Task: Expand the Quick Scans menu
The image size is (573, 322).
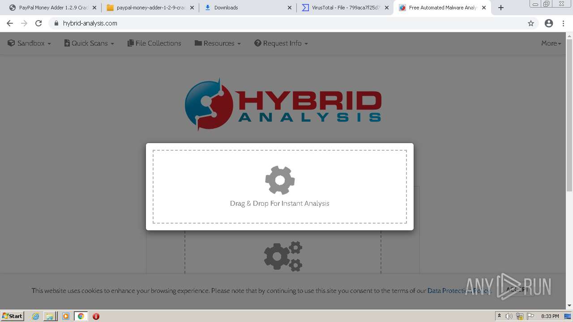Action: [x=89, y=43]
